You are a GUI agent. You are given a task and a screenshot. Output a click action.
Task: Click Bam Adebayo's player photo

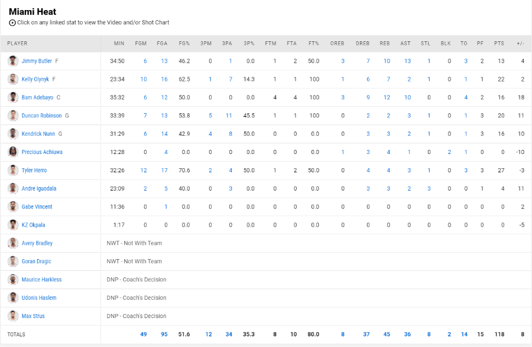[x=13, y=97]
